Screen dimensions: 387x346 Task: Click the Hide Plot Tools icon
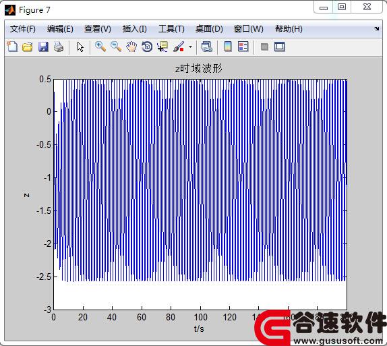coord(264,47)
